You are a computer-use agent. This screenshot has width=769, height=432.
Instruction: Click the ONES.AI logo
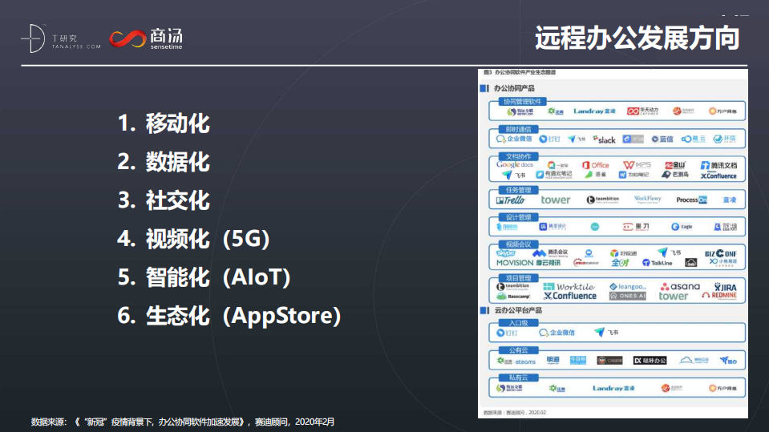tap(628, 297)
